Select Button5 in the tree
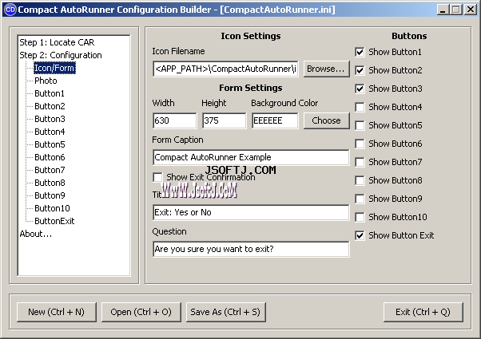This screenshot has height=339, width=481. pyautogui.click(x=50, y=144)
